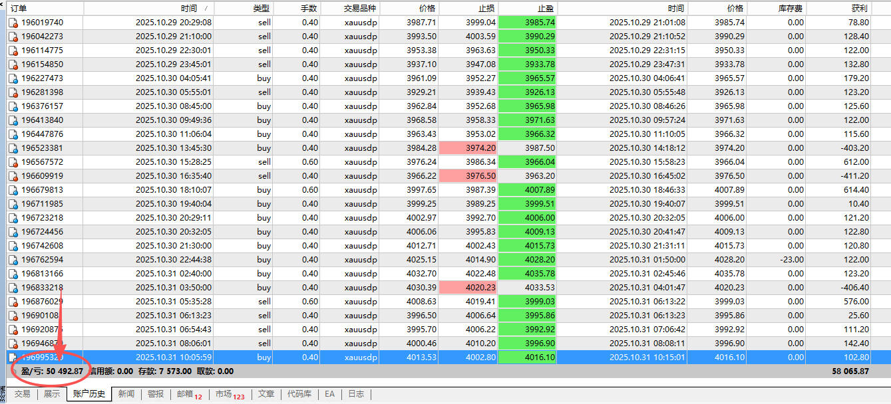Image resolution: width=891 pixels, height=404 pixels.
Task: Click the order icon for 196724456
Action: 13,232
